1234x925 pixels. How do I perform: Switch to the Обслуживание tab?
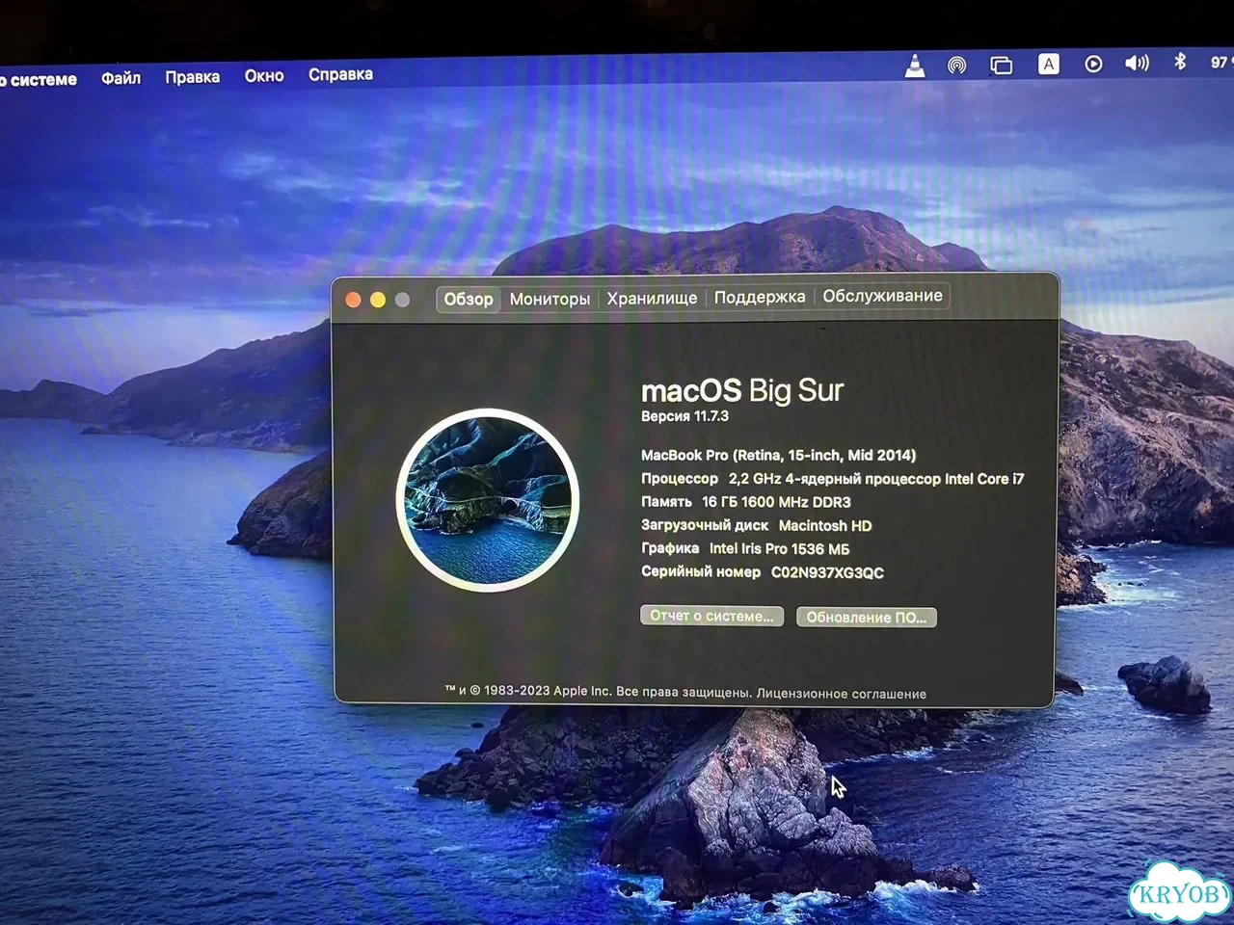[x=882, y=296]
